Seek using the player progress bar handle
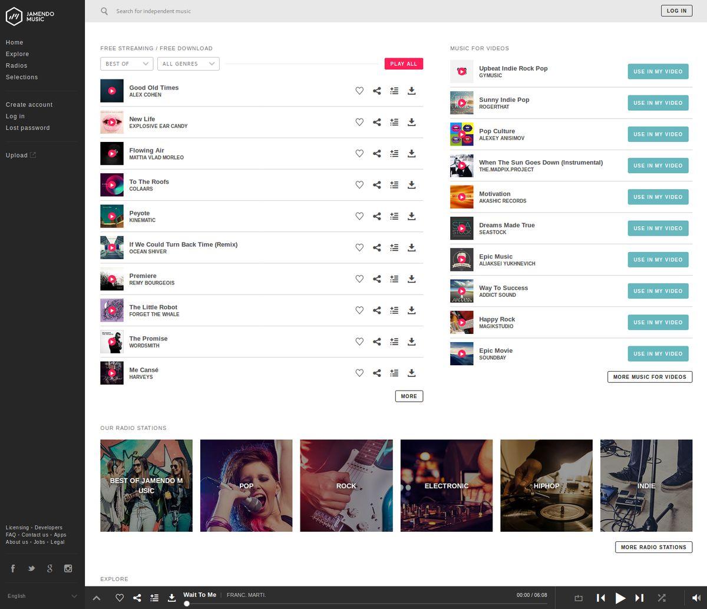 [x=187, y=604]
